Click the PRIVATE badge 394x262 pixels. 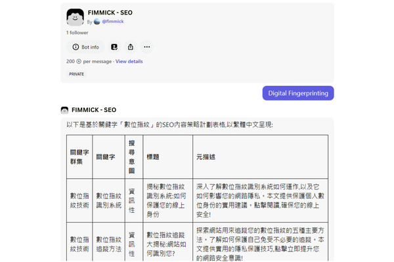(76, 74)
